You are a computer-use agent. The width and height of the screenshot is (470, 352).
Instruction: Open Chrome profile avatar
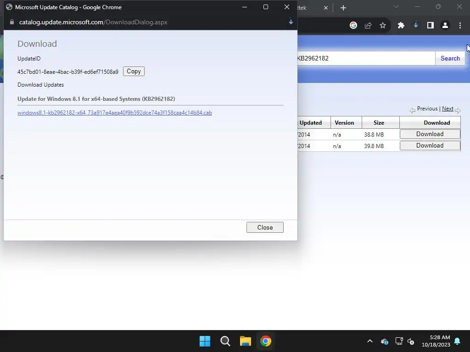(445, 26)
